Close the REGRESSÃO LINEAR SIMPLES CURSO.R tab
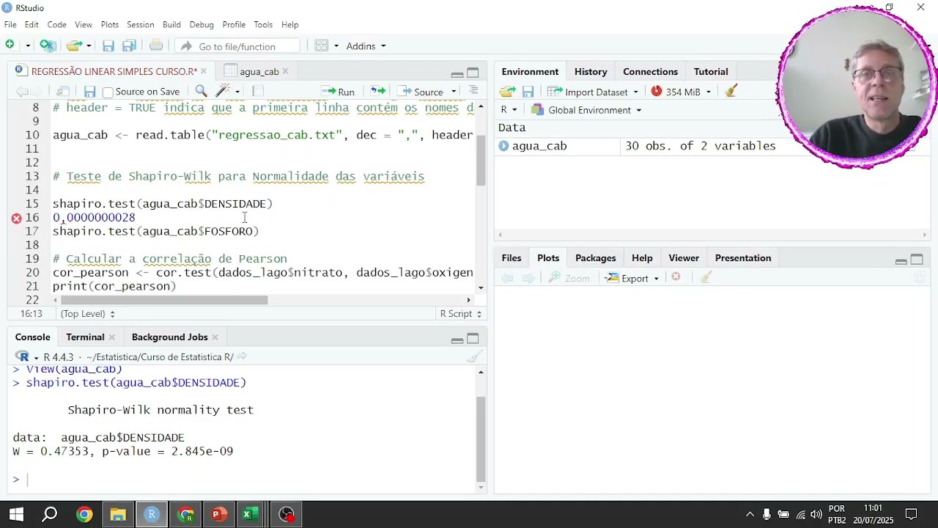The image size is (938, 528). (x=203, y=71)
